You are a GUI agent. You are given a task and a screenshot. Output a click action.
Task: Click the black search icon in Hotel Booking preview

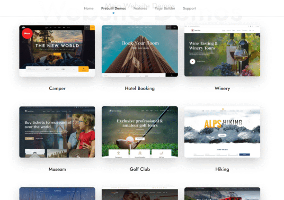(172, 75)
